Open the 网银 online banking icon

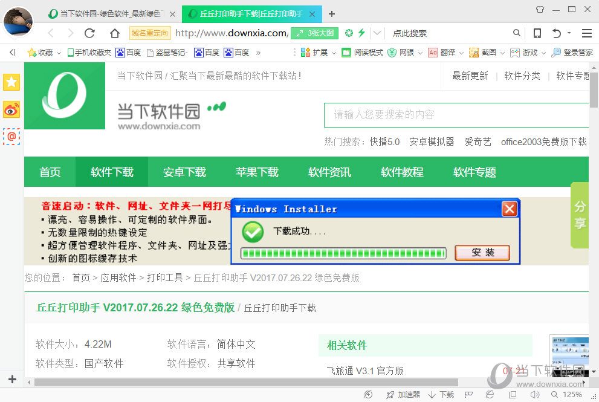[x=406, y=53]
